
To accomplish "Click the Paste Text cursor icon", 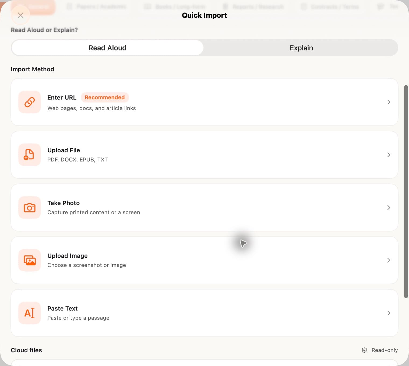I will click(x=30, y=313).
